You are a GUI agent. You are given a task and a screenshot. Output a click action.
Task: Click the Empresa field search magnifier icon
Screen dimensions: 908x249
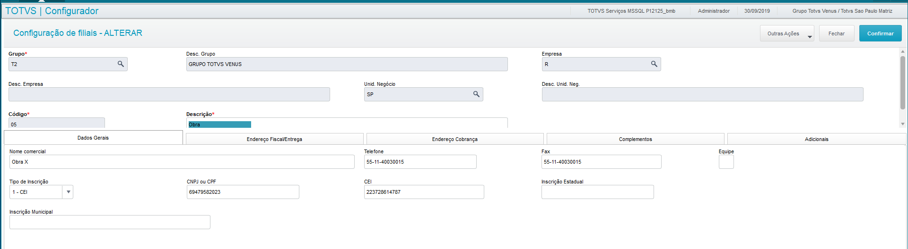point(654,64)
